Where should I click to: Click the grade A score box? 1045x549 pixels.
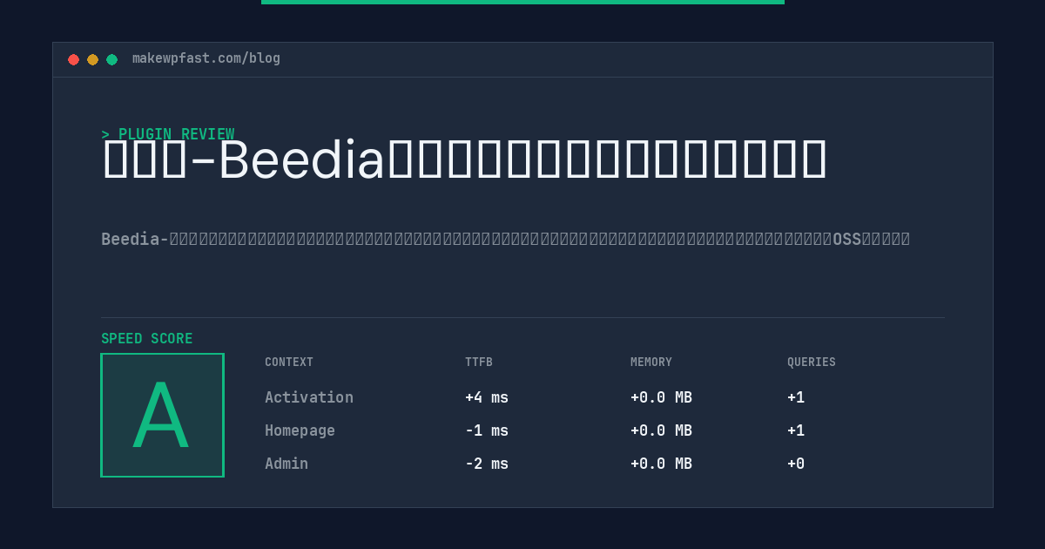[162, 415]
